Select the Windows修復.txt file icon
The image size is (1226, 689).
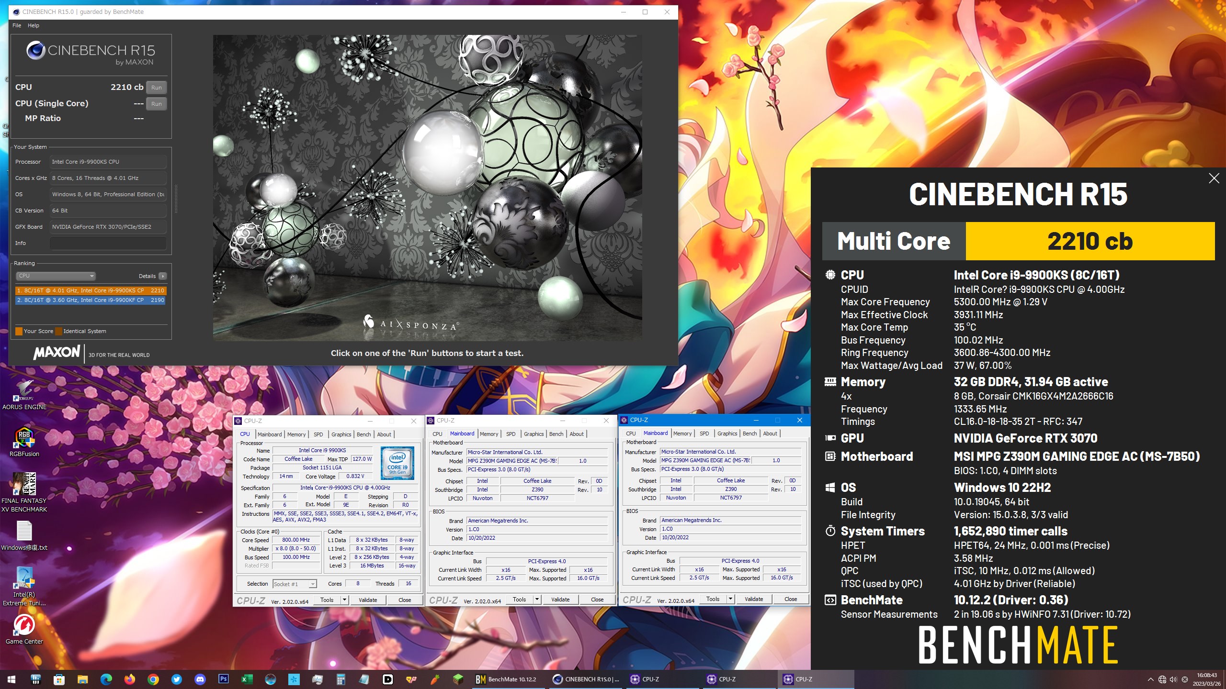(24, 536)
